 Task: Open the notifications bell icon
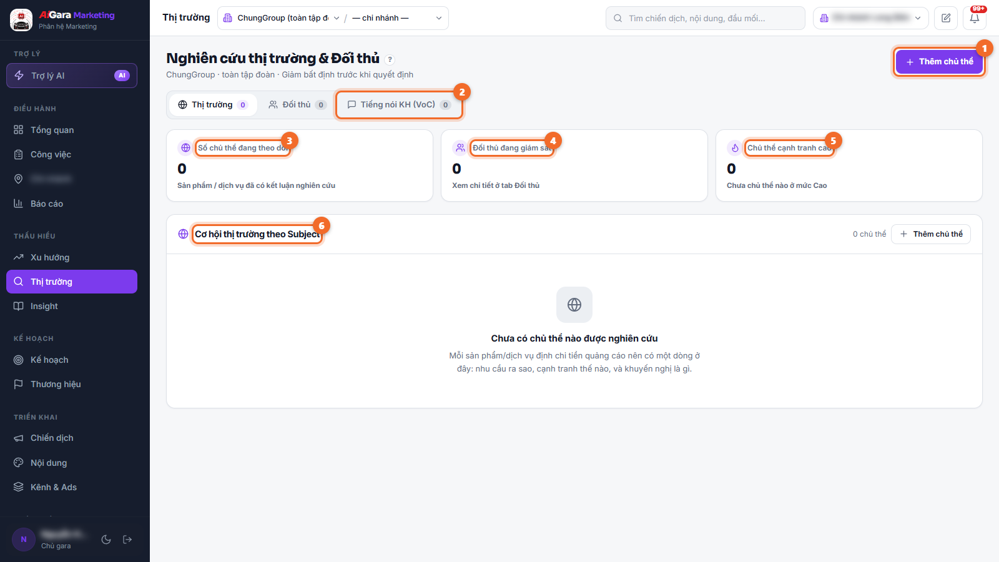tap(975, 18)
